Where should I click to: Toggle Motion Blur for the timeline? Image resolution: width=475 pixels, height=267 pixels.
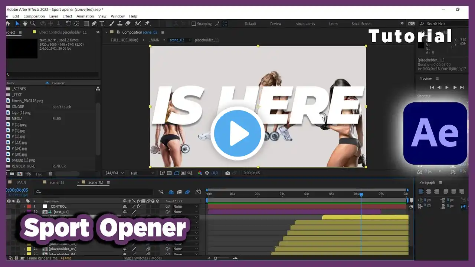(x=187, y=192)
